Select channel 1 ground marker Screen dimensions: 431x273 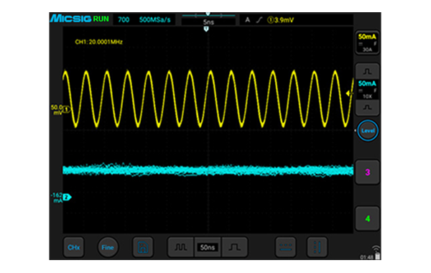point(66,109)
